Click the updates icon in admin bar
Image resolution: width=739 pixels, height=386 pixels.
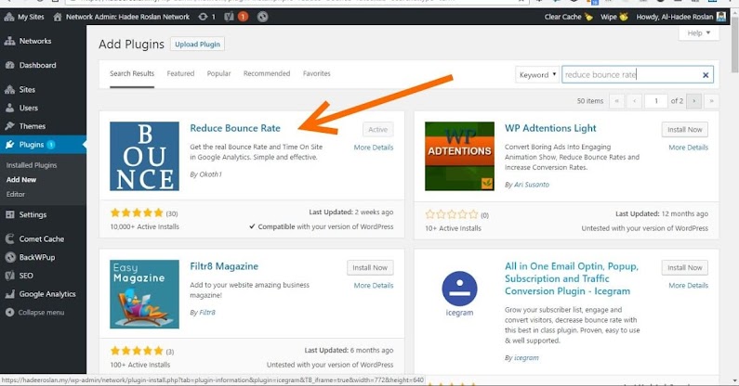(x=207, y=17)
